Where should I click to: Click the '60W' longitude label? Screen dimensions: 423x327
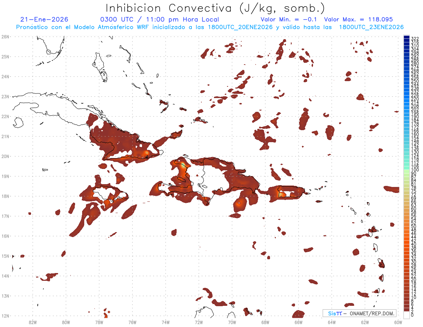(398, 322)
